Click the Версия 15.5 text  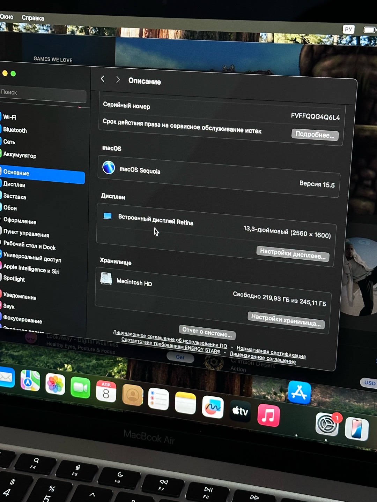click(317, 184)
